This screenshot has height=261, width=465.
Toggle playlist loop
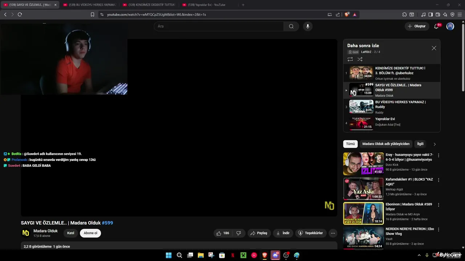(x=350, y=59)
